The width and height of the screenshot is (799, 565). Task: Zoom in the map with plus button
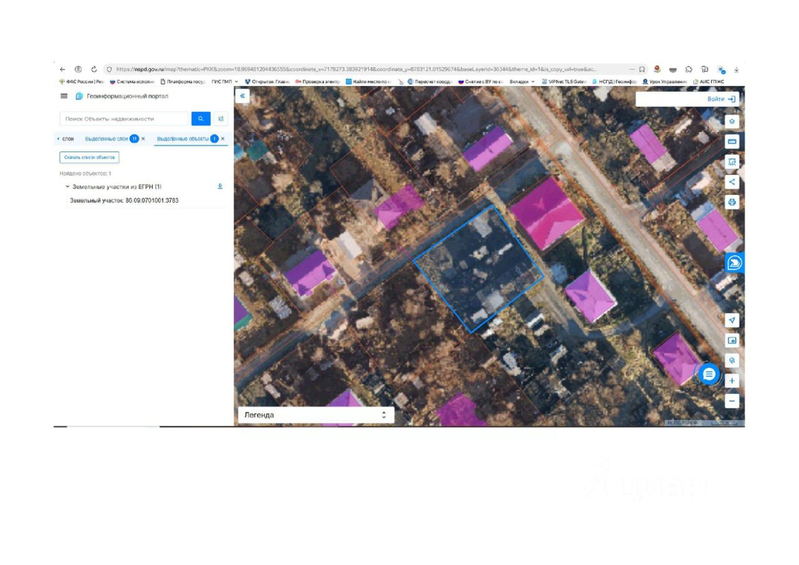732,381
